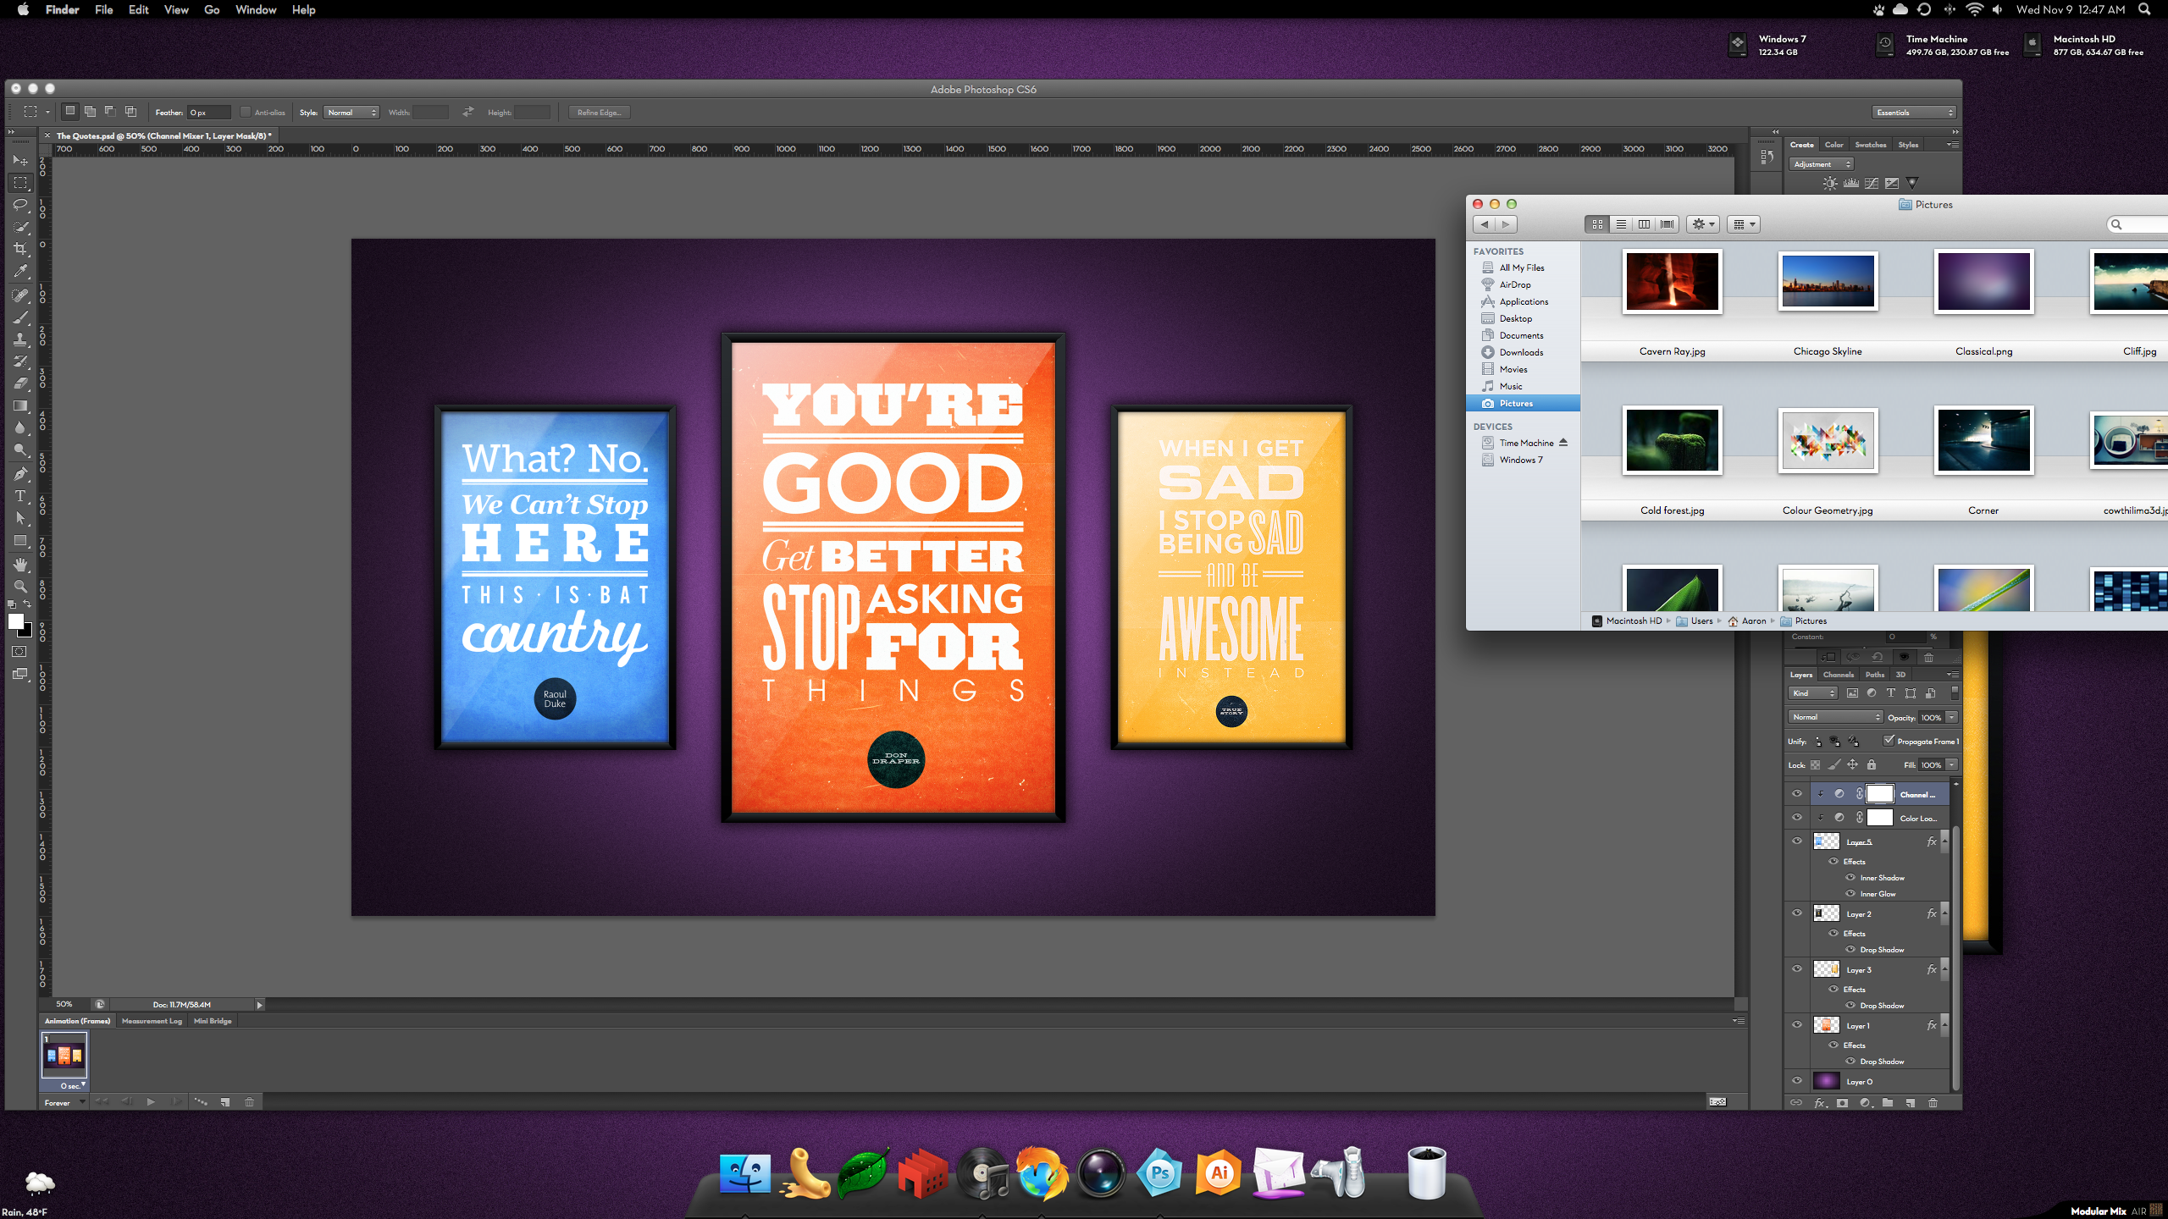Switch to the Swatches tab
This screenshot has width=2168, height=1219.
(1871, 145)
